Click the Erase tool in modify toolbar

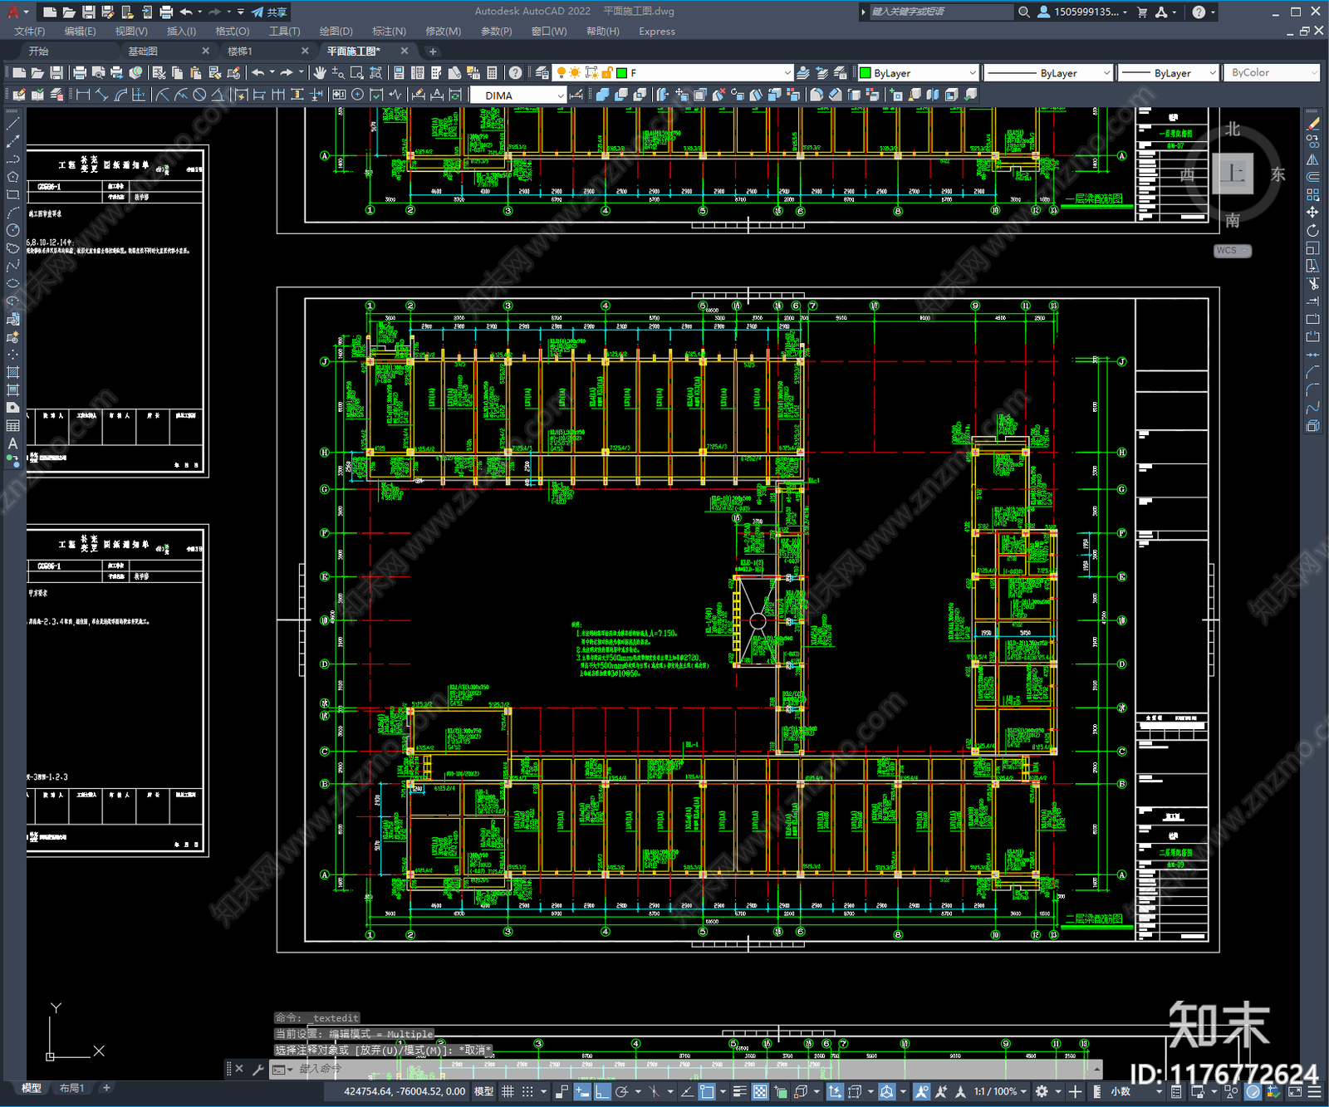coord(1312,123)
